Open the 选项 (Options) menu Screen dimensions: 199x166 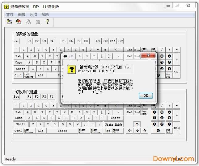pos(33,14)
